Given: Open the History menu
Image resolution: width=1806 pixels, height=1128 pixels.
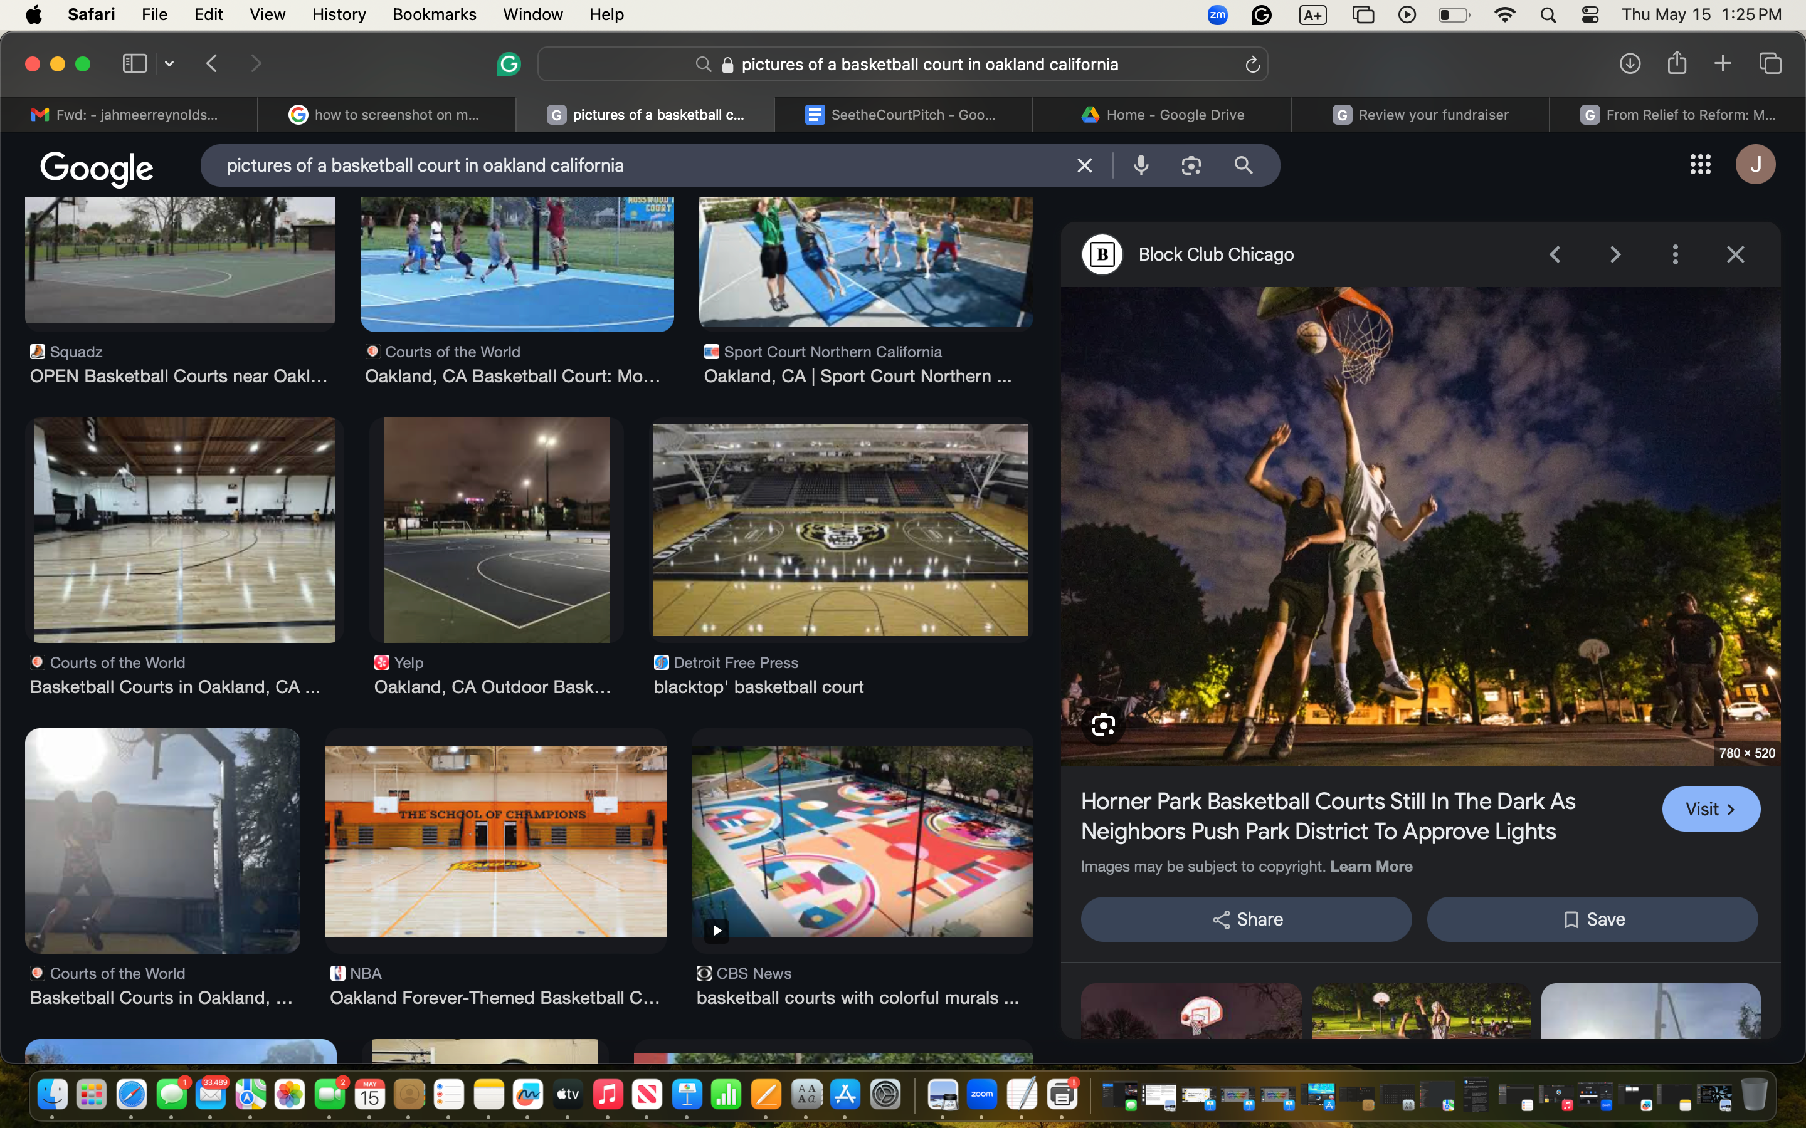Looking at the screenshot, I should pyautogui.click(x=338, y=14).
